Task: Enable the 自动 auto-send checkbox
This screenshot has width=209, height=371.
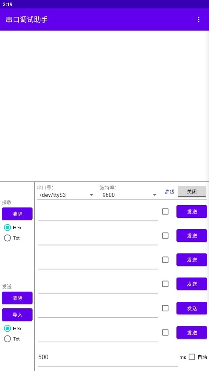Action: [x=192, y=357]
